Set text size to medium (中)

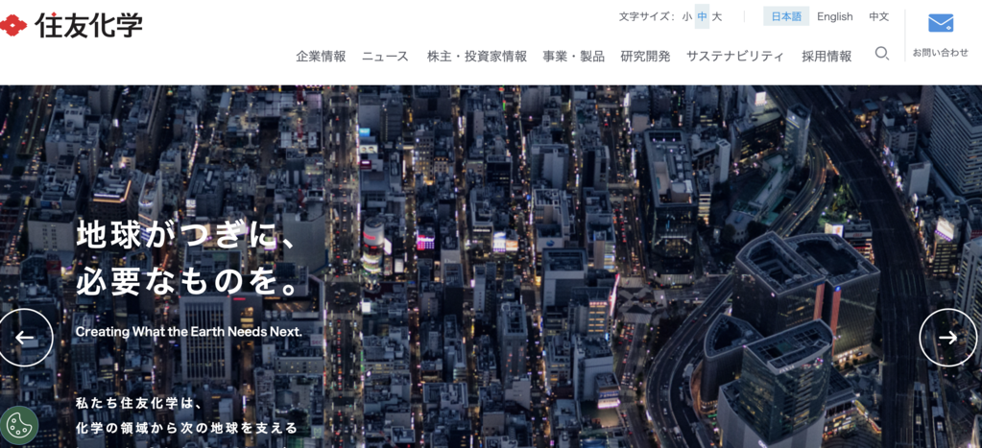click(x=703, y=16)
